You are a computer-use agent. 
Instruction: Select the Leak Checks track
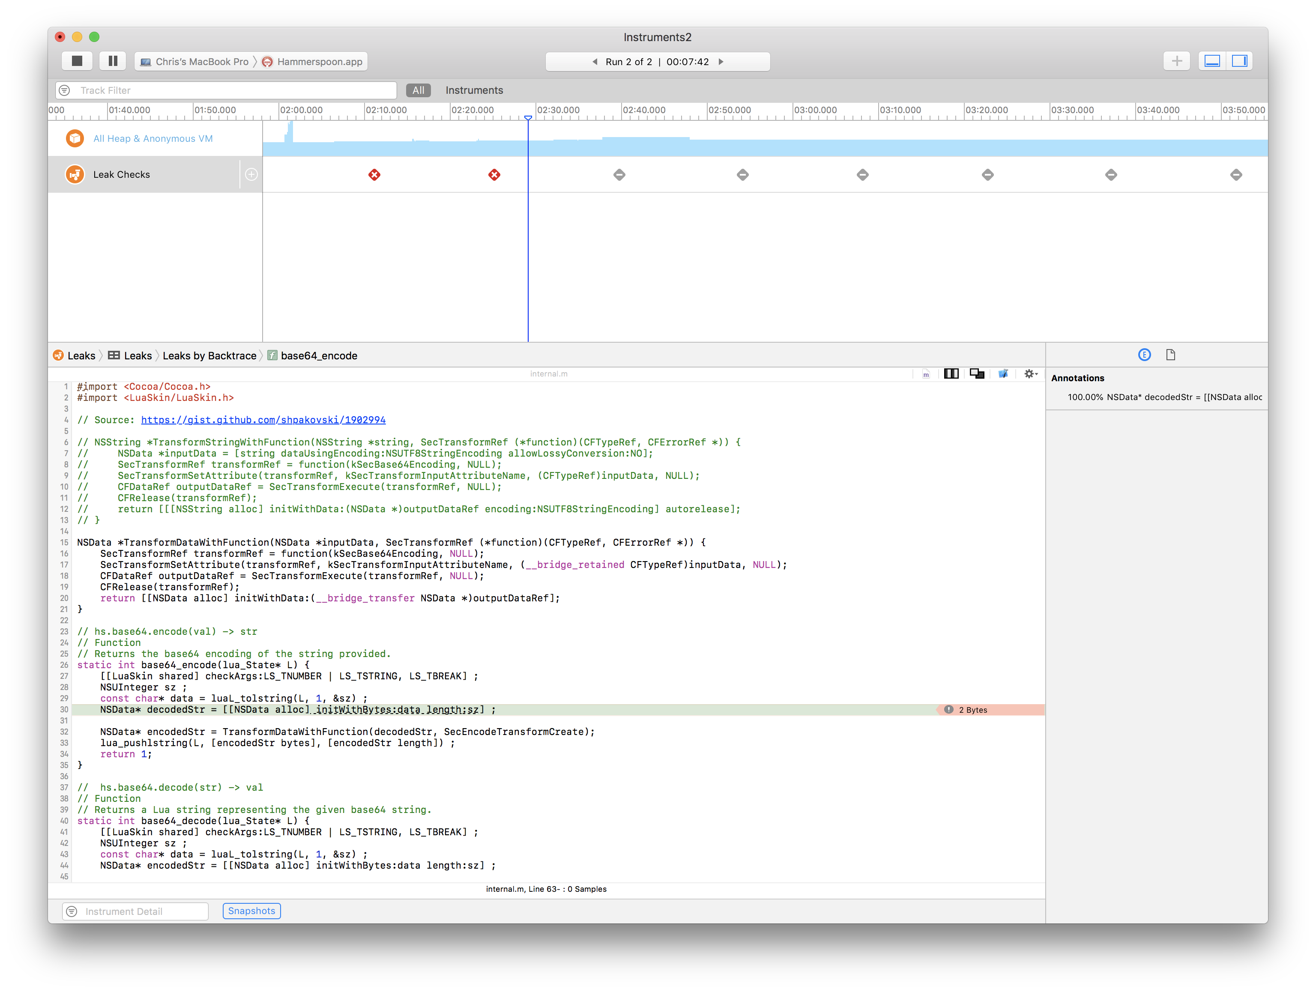click(x=155, y=174)
